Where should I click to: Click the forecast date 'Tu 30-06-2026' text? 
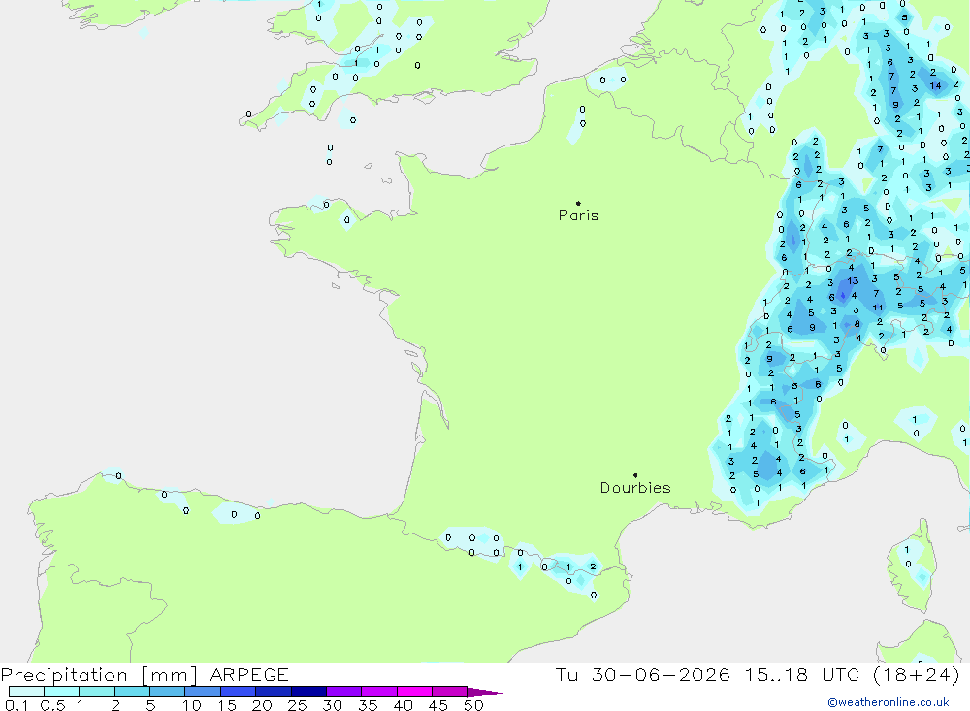[x=642, y=674]
